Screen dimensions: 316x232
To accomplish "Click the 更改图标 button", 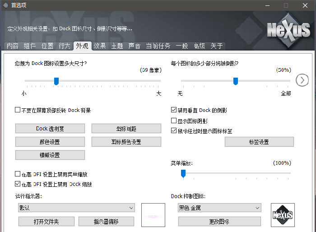I will coord(219,222).
